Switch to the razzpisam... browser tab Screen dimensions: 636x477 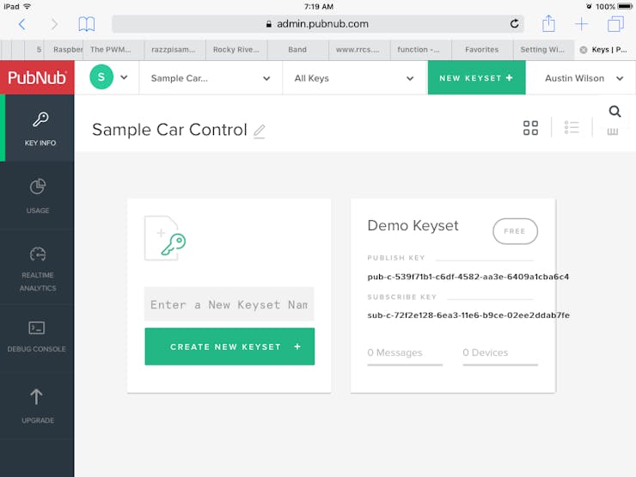[174, 50]
